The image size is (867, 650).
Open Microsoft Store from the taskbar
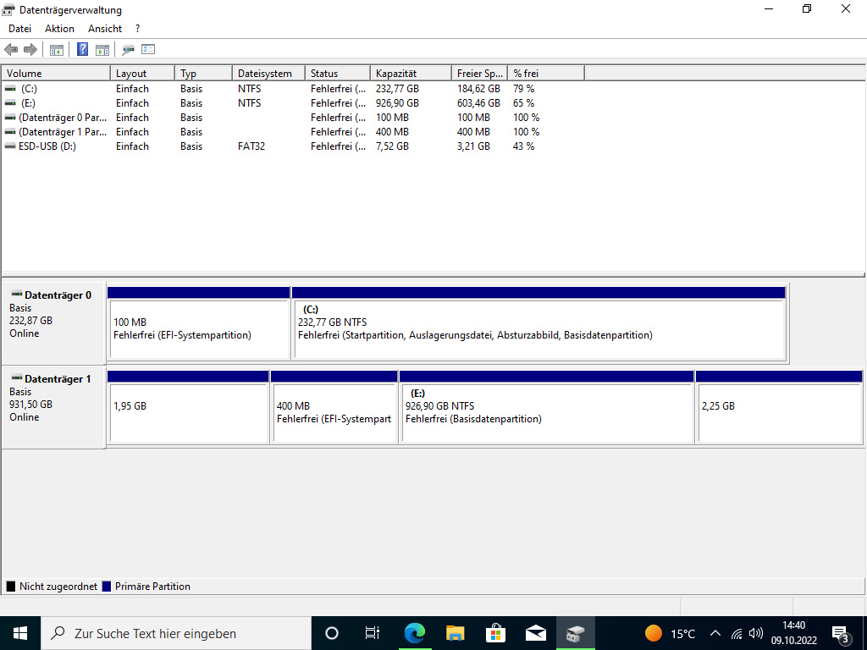coord(495,633)
